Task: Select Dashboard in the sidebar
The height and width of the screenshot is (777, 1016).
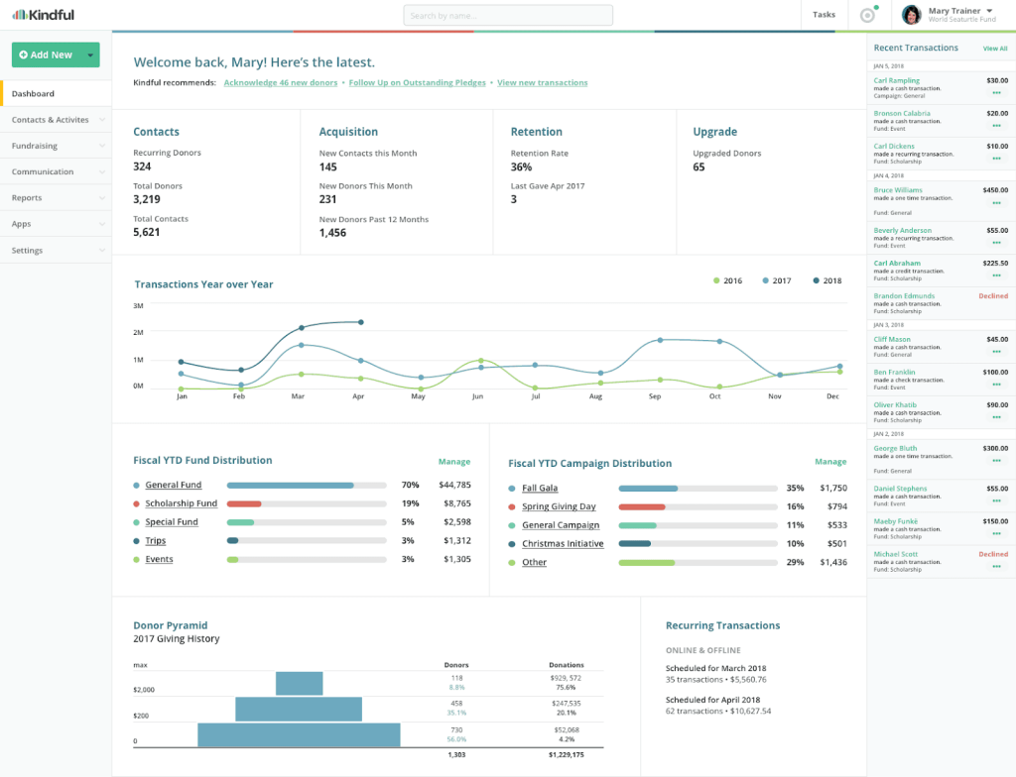Action: click(56, 94)
